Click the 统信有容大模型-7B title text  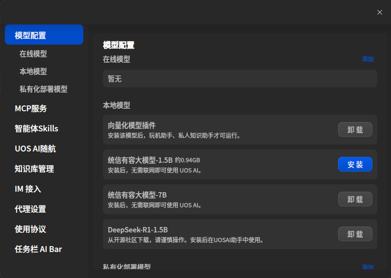tap(137, 195)
